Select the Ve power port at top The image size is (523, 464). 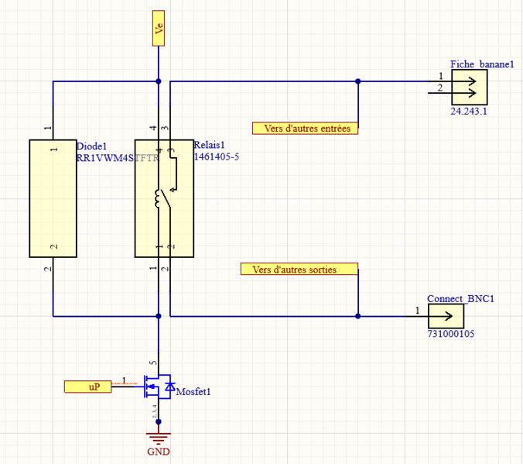[159, 29]
